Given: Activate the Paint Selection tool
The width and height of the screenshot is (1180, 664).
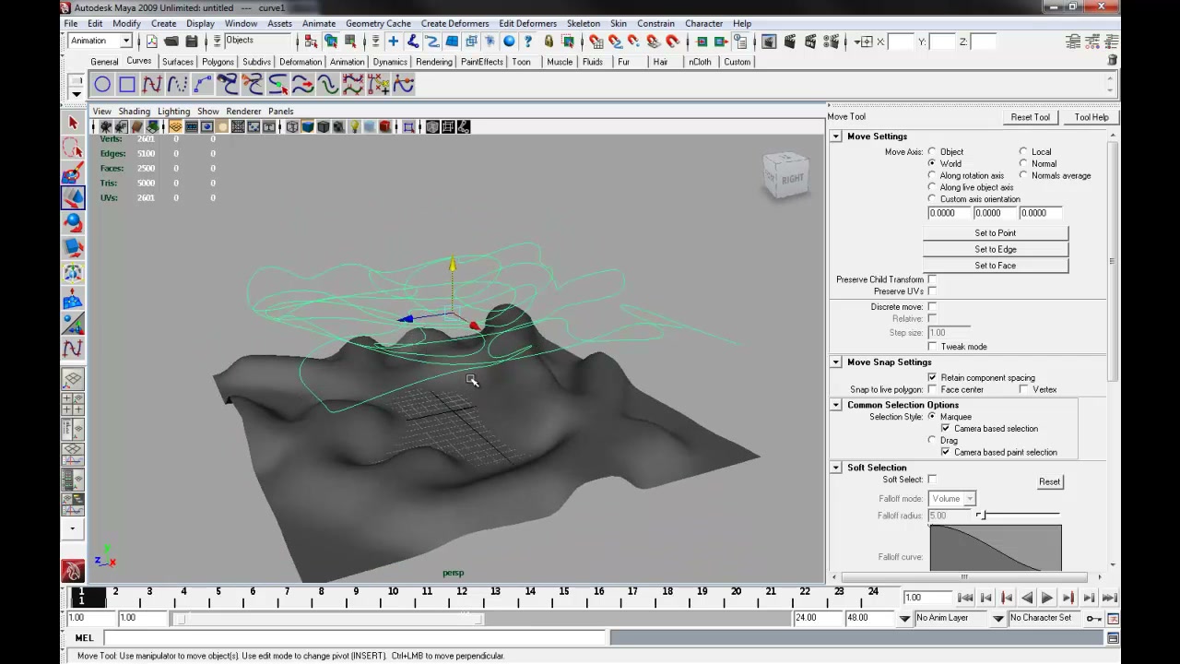Looking at the screenshot, I should (73, 172).
